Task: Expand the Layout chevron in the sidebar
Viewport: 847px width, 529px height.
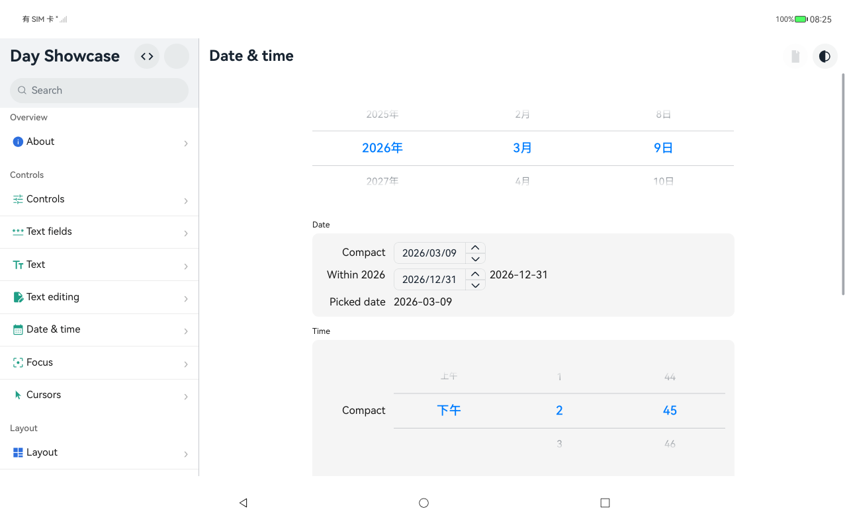Action: pos(186,454)
